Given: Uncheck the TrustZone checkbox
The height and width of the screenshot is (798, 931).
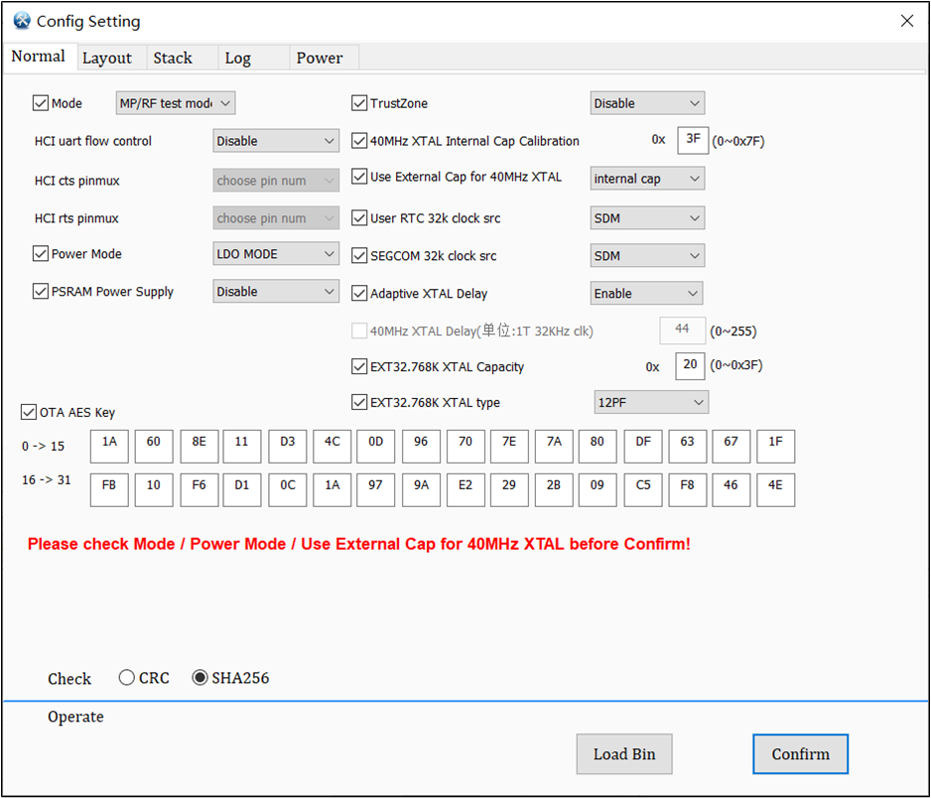Looking at the screenshot, I should [360, 103].
